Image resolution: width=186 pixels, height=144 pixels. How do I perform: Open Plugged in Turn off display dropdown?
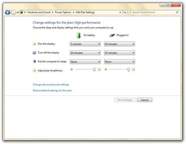coord(120,53)
